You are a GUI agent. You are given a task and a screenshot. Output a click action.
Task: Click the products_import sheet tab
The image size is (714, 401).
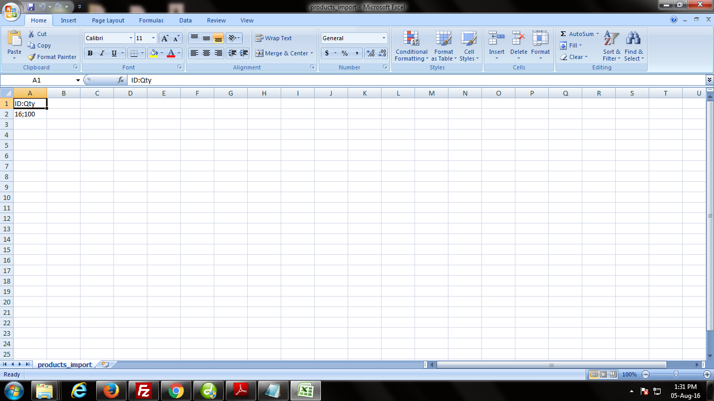click(x=65, y=364)
